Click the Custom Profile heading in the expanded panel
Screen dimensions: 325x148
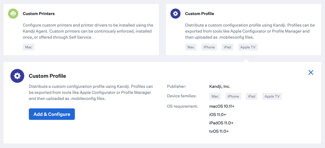[47, 76]
